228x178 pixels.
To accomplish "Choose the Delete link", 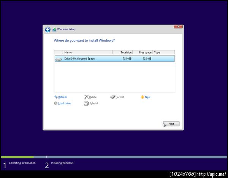I will pyautogui.click(x=93, y=97).
